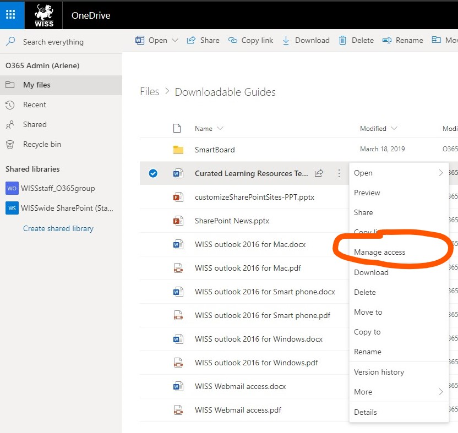The image size is (458, 433).
Task: Click the My files folder icon
Action: (10, 85)
